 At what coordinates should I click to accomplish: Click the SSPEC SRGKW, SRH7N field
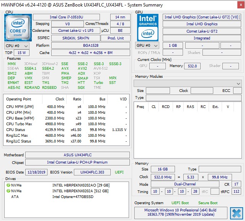click(76, 38)
